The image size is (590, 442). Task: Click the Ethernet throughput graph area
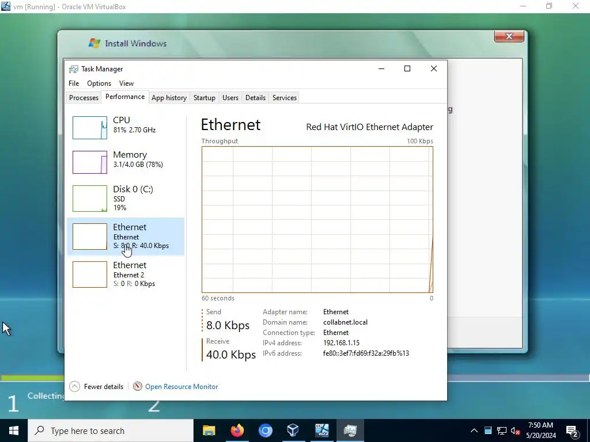(317, 219)
